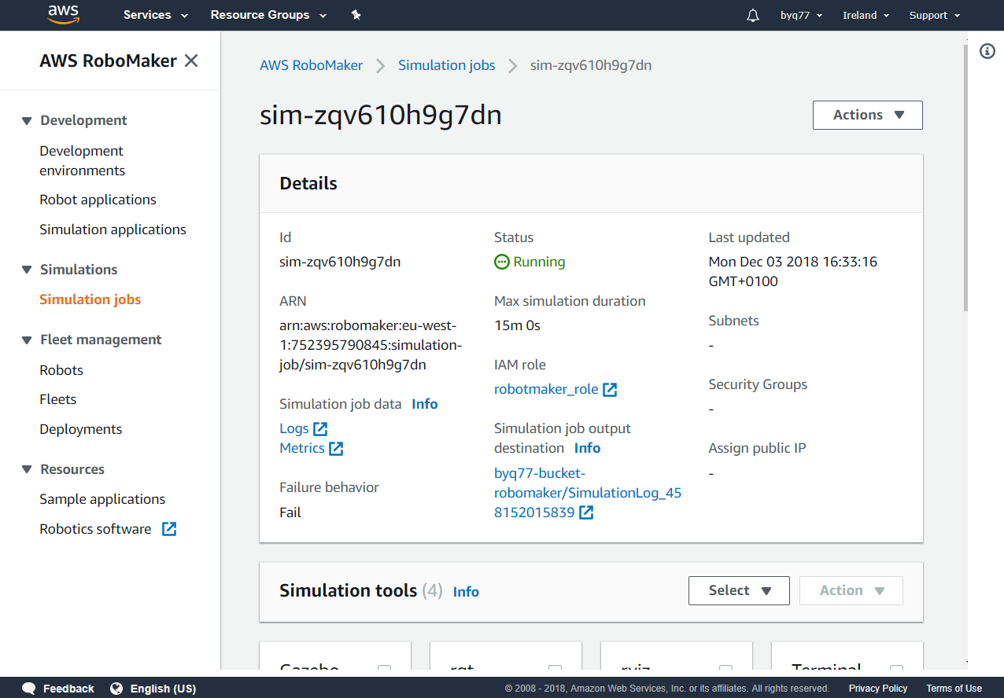Screen dimensions: 1004x698
Task: Open the Metrics link
Action: [x=302, y=448]
